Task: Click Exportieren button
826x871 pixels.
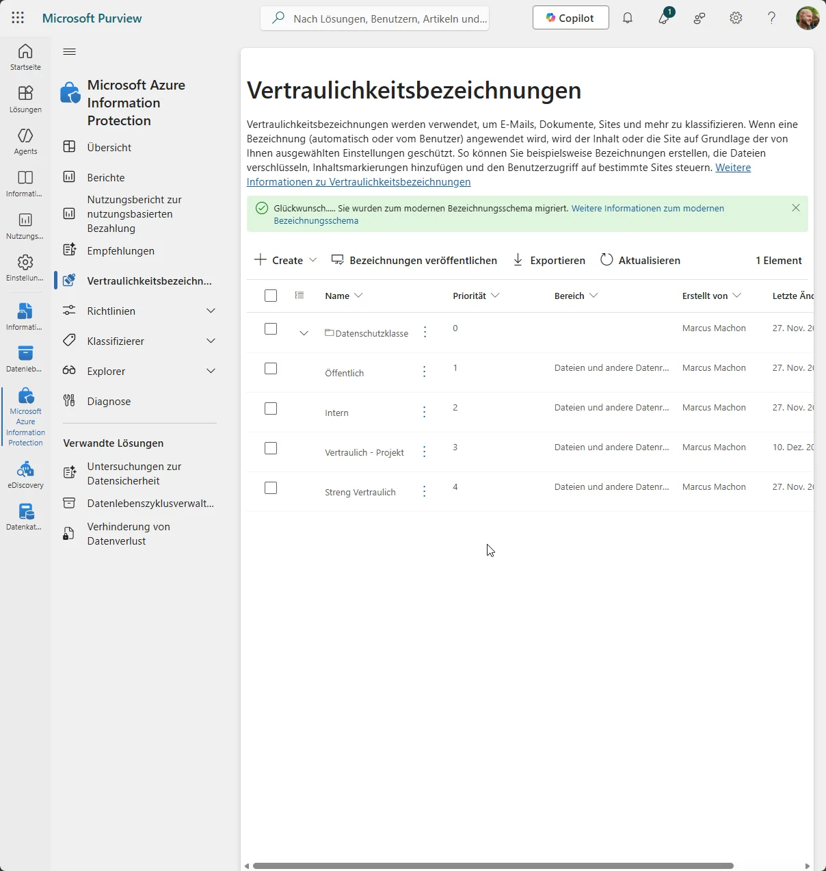Action: tap(549, 260)
